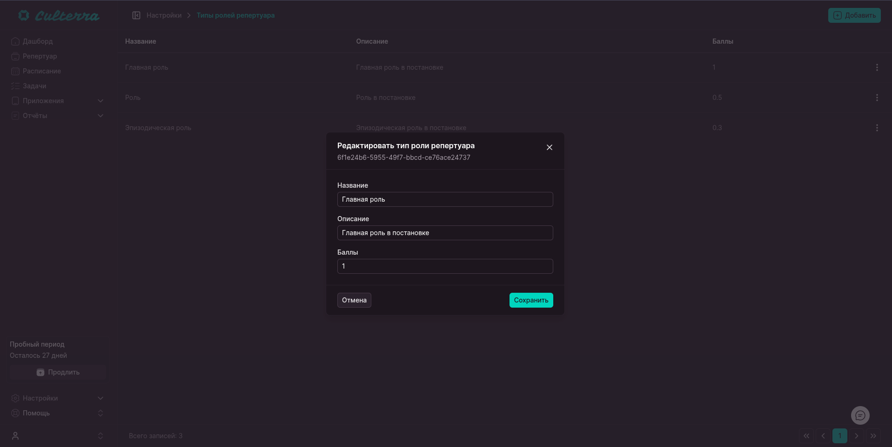Go to the first page
Image resolution: width=892 pixels, height=447 pixels.
click(x=806, y=436)
